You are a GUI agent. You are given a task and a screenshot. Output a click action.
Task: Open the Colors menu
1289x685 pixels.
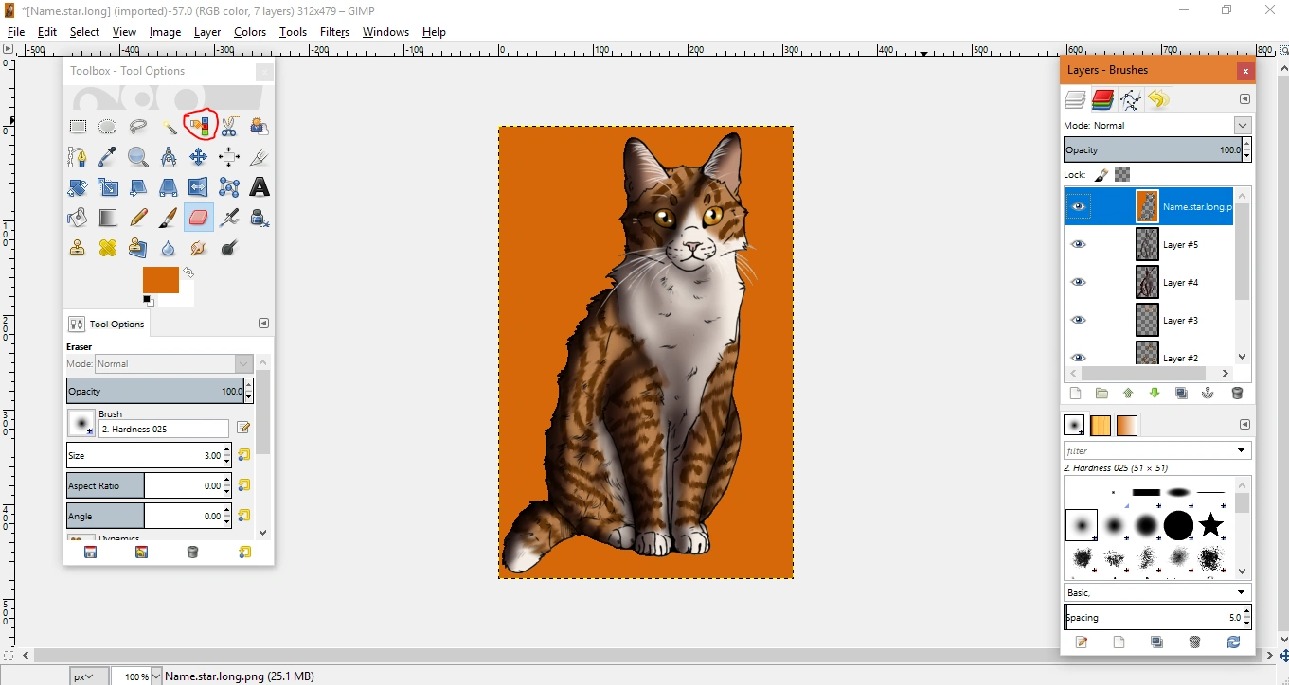tap(250, 32)
